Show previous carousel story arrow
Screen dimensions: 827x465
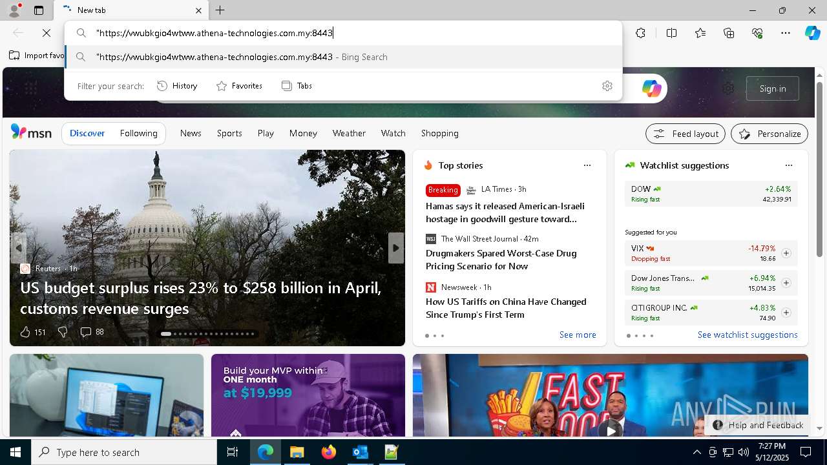click(x=19, y=248)
